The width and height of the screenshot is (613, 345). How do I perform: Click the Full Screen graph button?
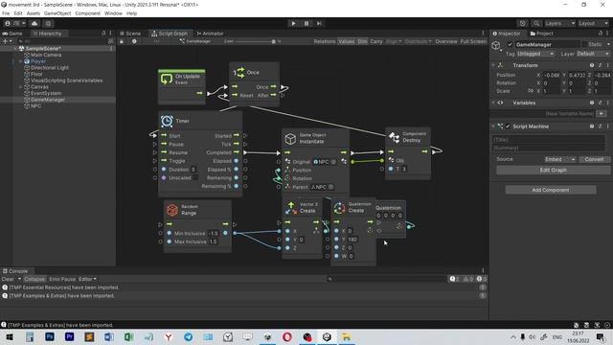point(473,41)
